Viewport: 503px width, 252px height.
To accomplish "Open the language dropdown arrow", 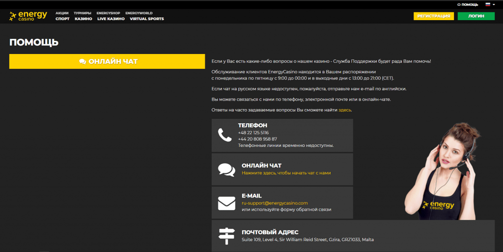I will pyautogui.click(x=494, y=5).
